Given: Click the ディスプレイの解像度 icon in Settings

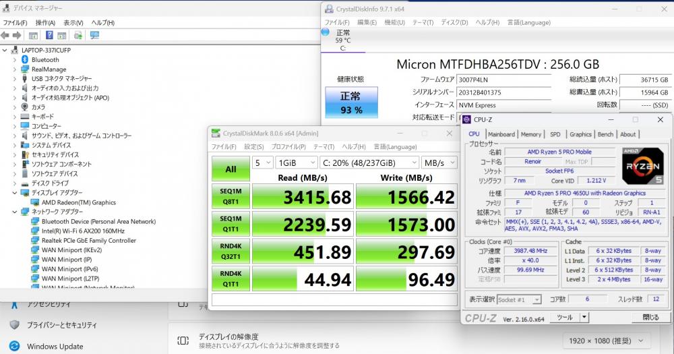Looking at the screenshot, I should click(183, 341).
